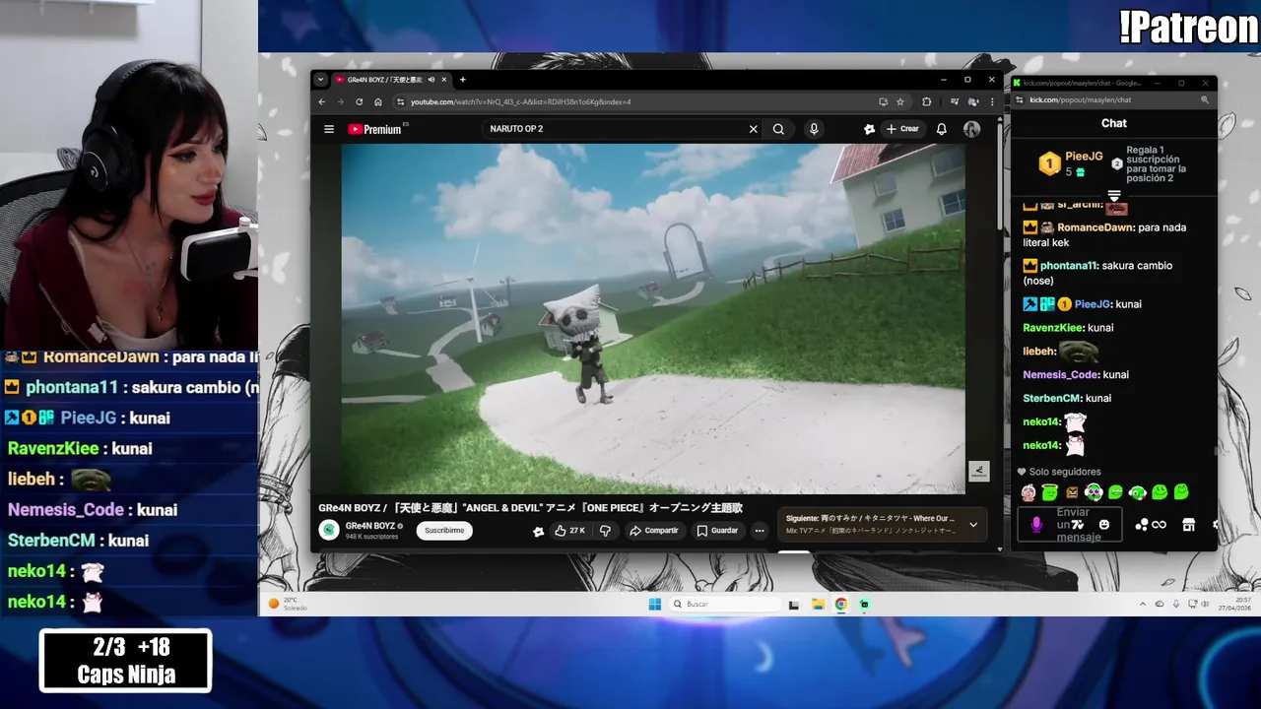This screenshot has width=1261, height=709.
Task: Click the Crear create button
Action: pos(902,129)
